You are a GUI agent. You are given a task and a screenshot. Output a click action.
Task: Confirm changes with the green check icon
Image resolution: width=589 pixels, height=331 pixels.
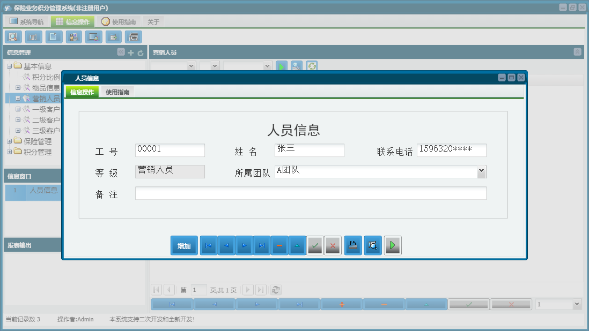pos(315,245)
